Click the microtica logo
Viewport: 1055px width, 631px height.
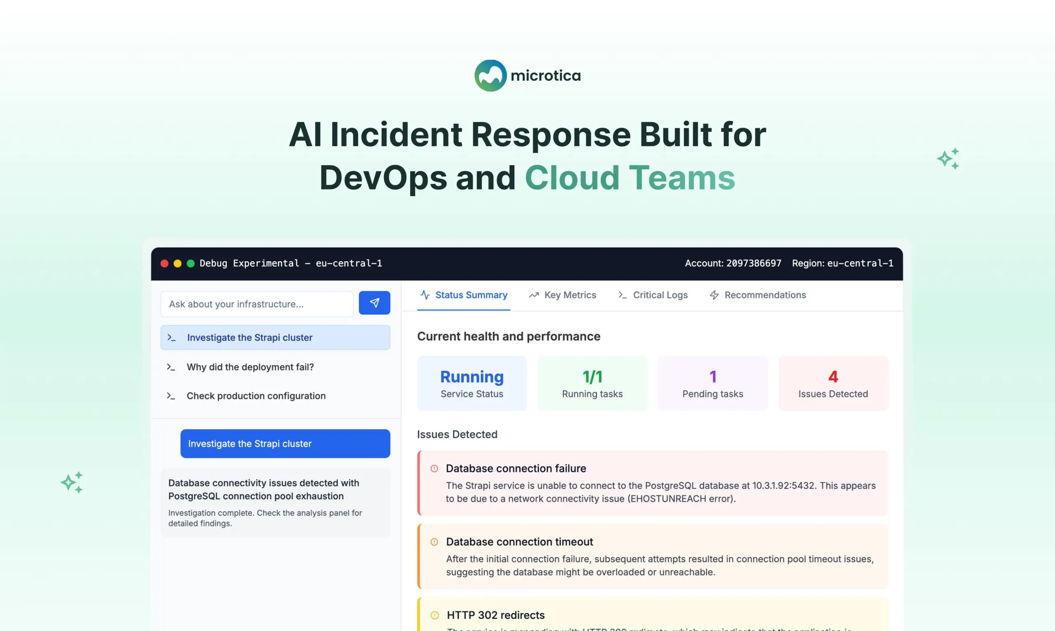(x=527, y=75)
